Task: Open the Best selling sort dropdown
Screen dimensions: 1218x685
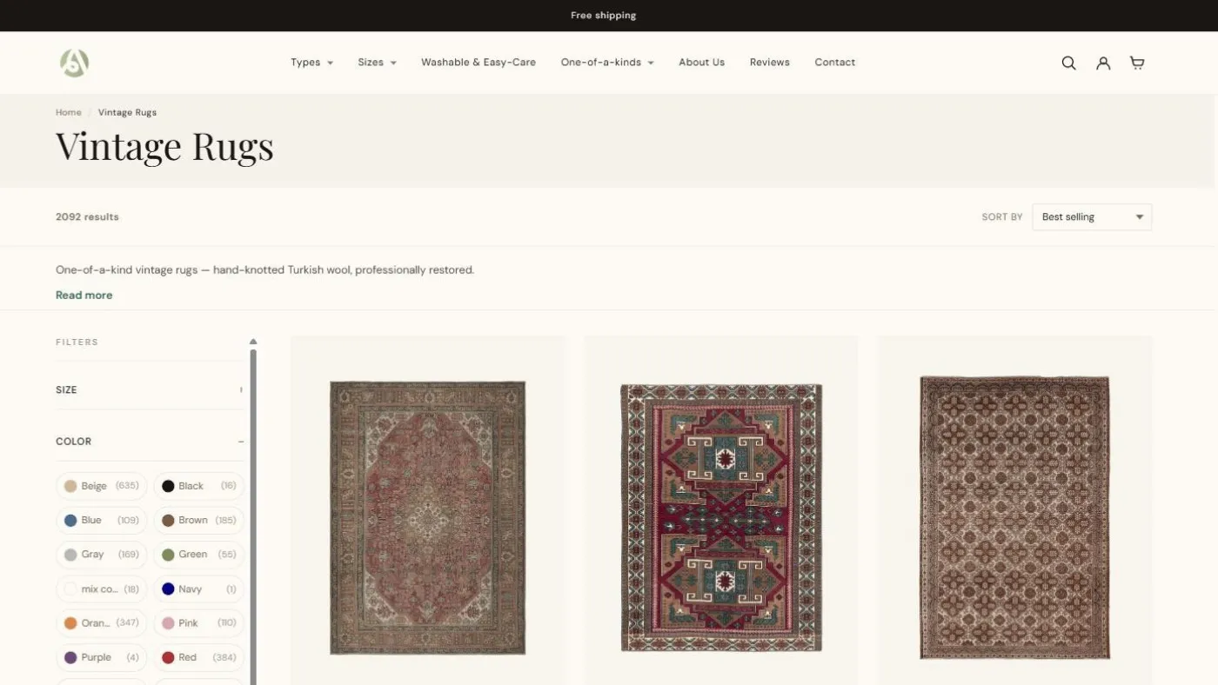Action: point(1092,217)
